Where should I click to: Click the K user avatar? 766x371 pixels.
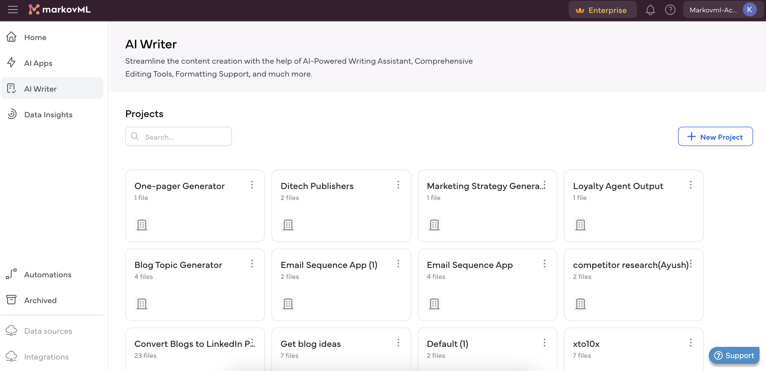[749, 10]
